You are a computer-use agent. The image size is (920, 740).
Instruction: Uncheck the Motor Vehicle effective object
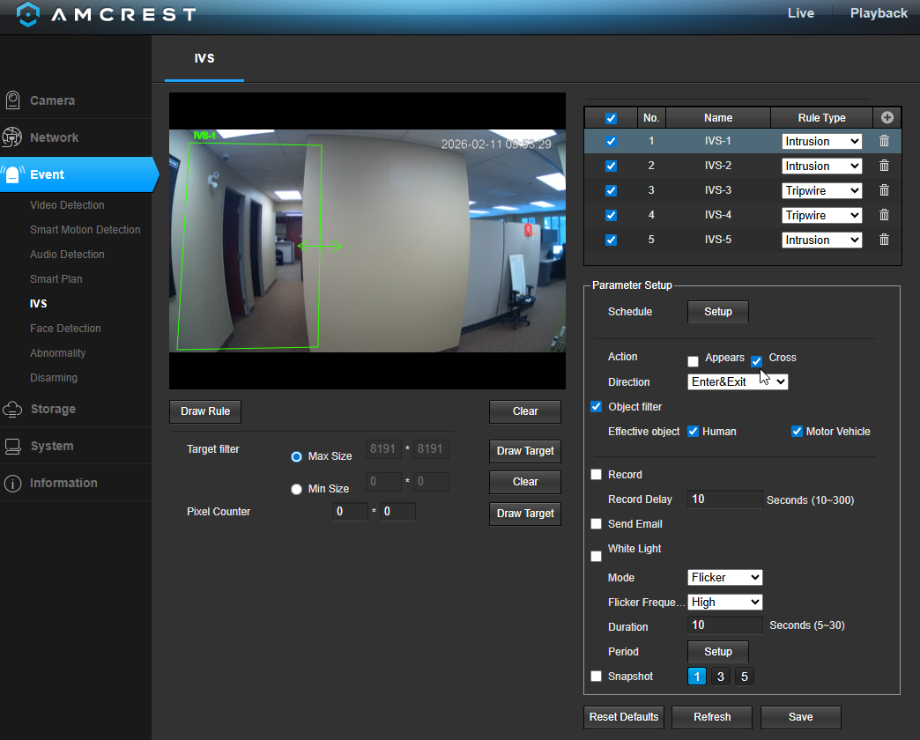pyautogui.click(x=797, y=432)
